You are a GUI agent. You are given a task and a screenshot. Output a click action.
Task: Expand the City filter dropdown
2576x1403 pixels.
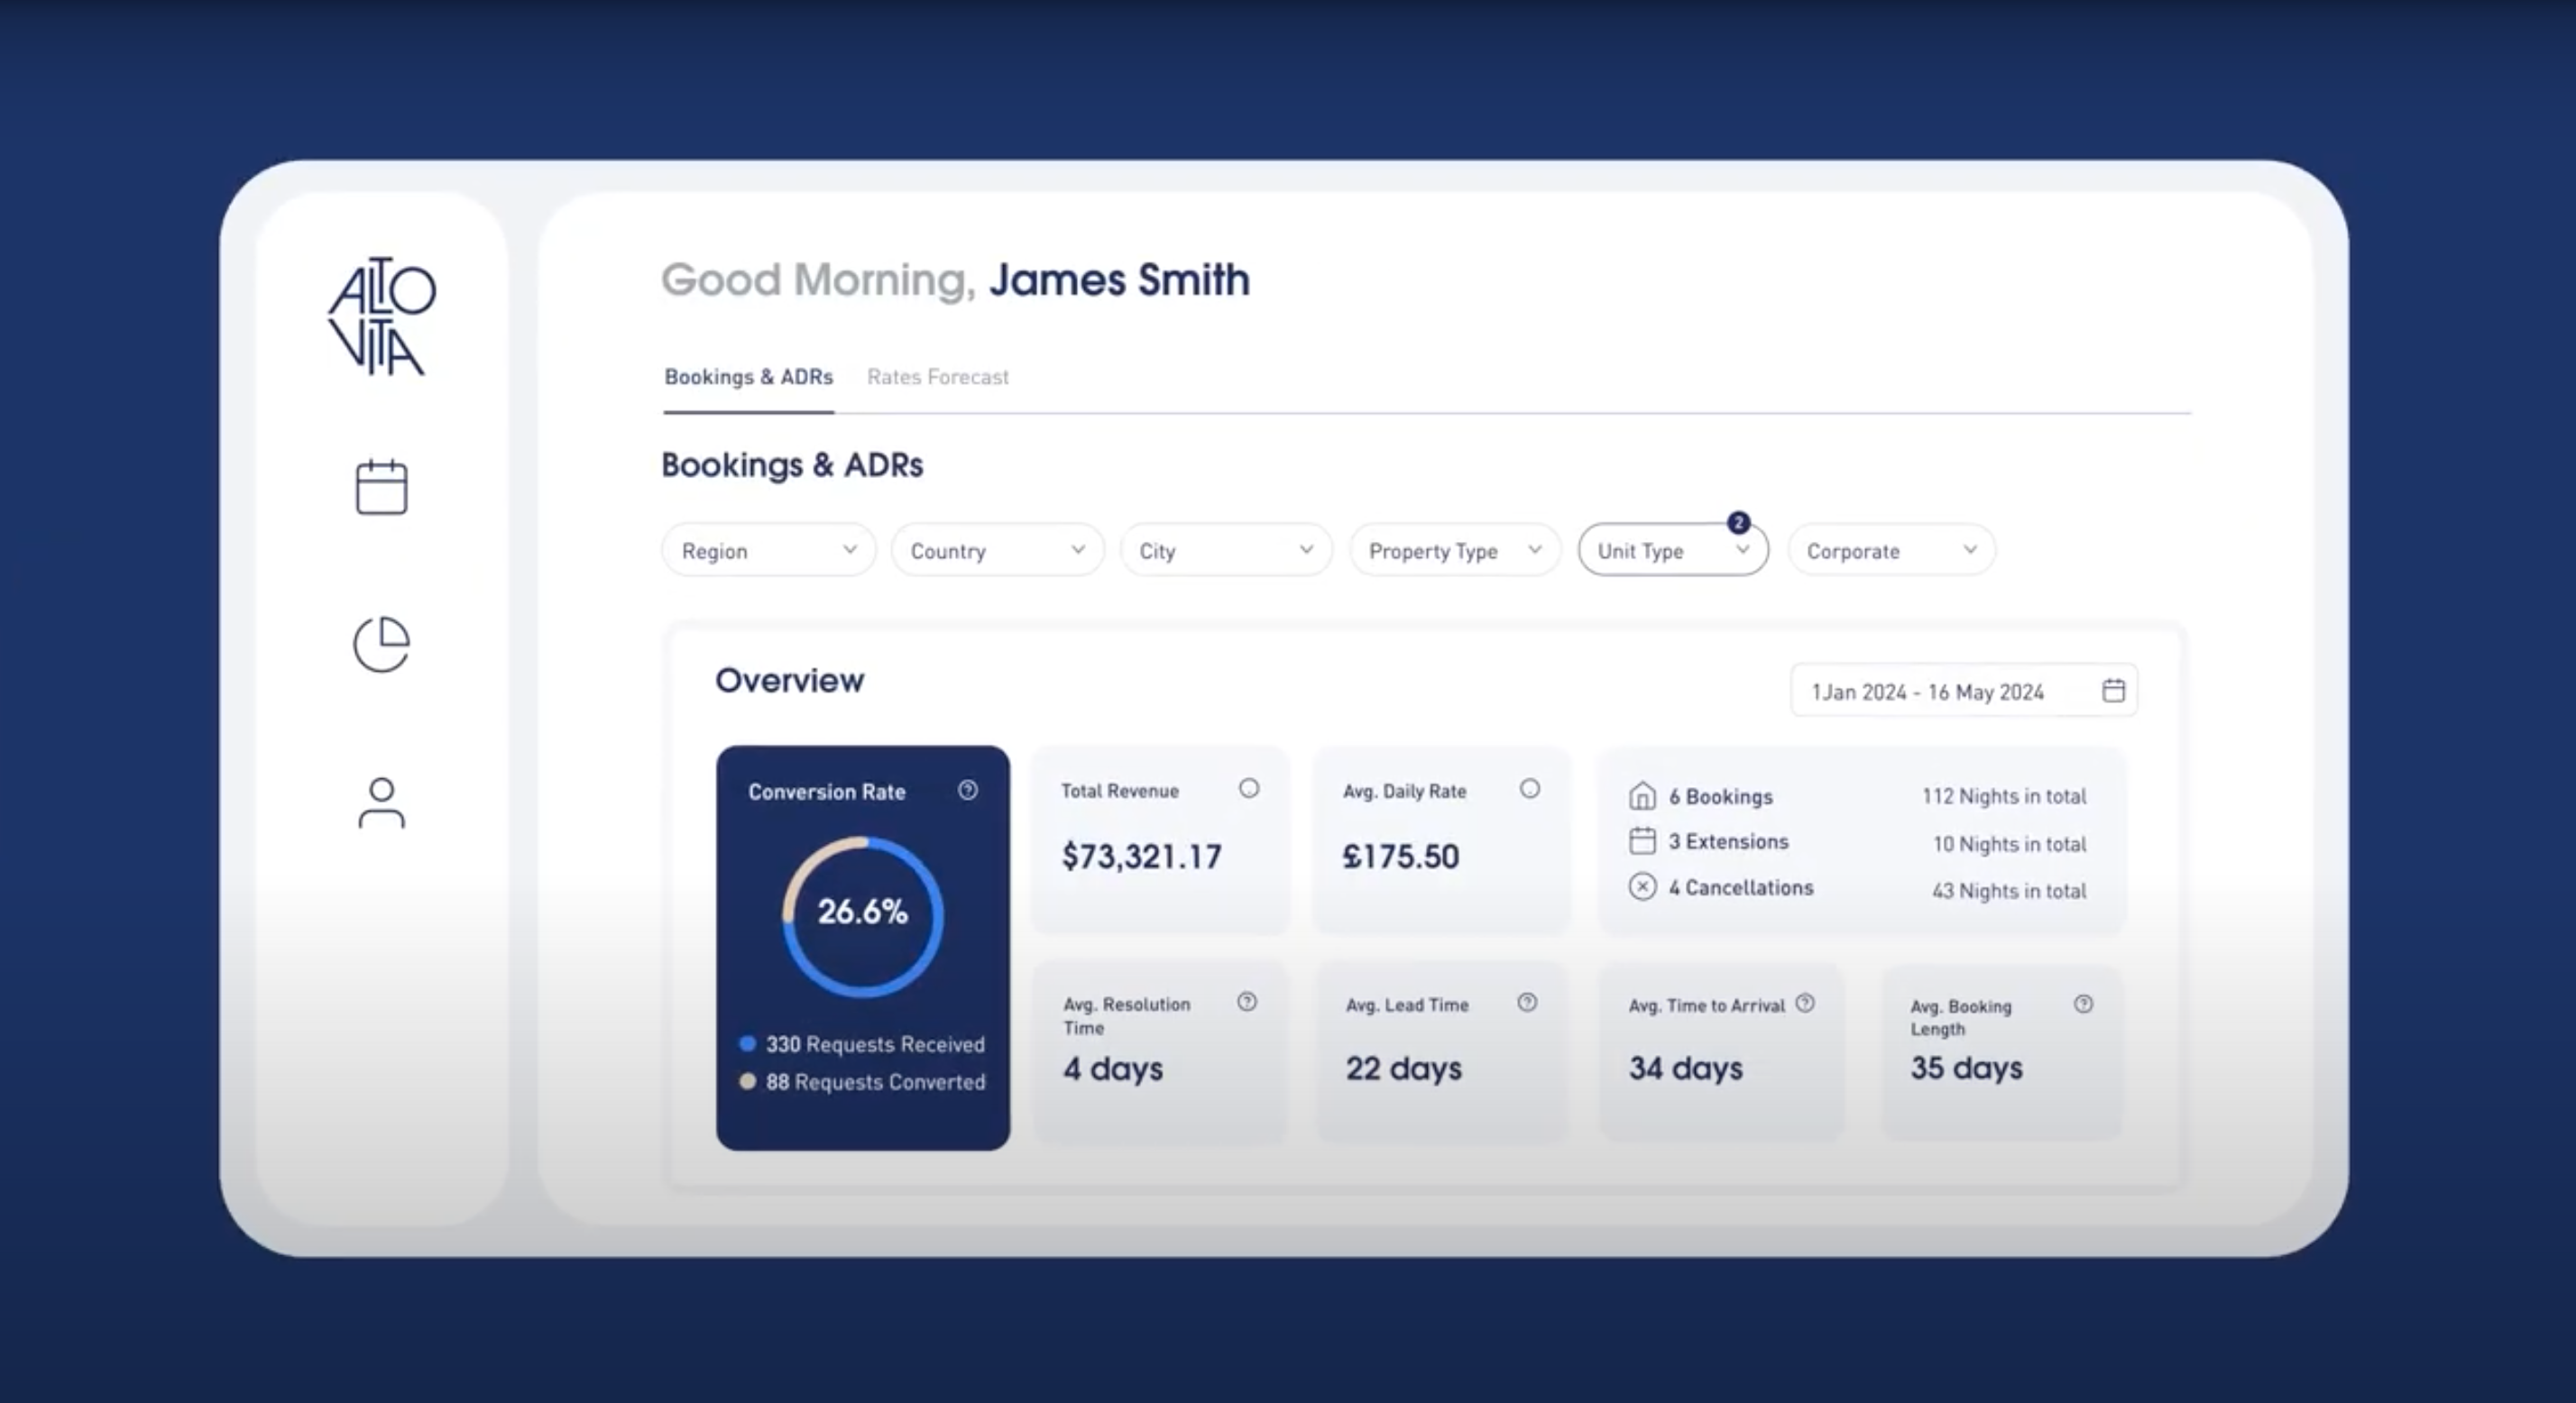pos(1226,550)
